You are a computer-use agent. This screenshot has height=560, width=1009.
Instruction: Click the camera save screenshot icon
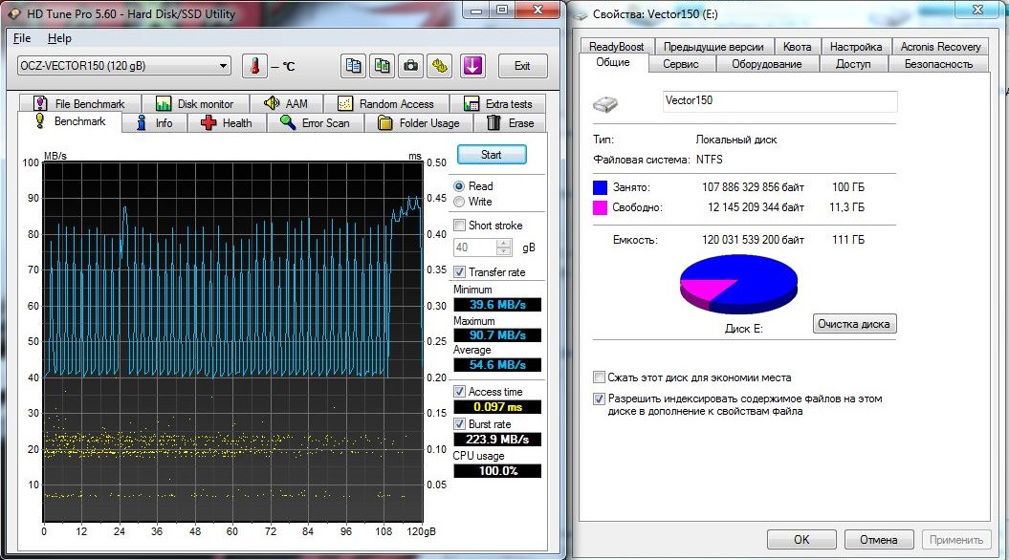click(410, 66)
